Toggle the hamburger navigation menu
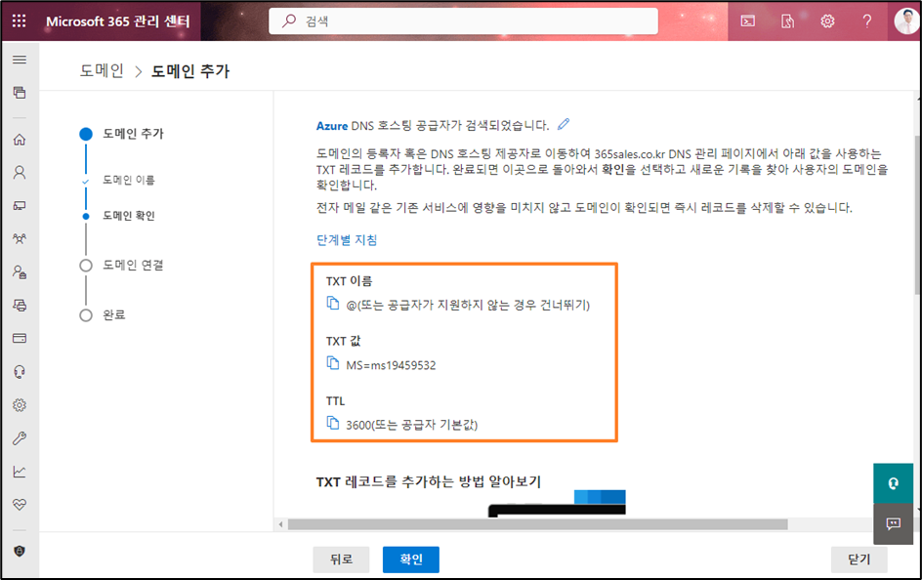Viewport: 922px width, 580px height. point(20,60)
